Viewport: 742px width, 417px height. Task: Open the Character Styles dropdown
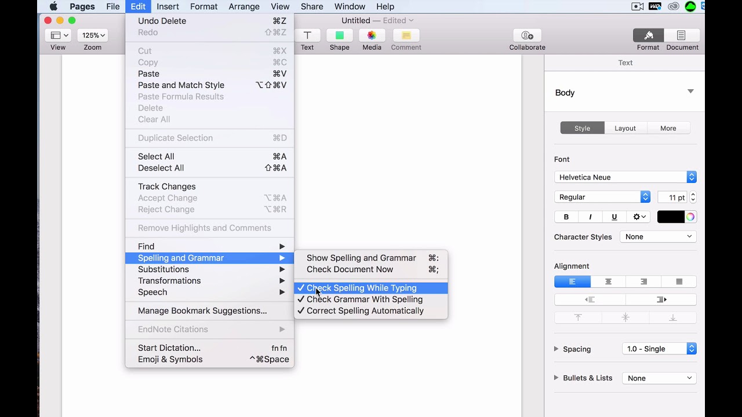tap(658, 236)
